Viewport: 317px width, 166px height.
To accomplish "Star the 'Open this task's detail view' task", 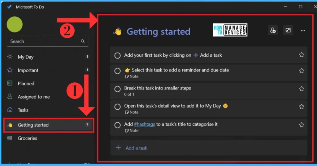I will tap(302, 107).
